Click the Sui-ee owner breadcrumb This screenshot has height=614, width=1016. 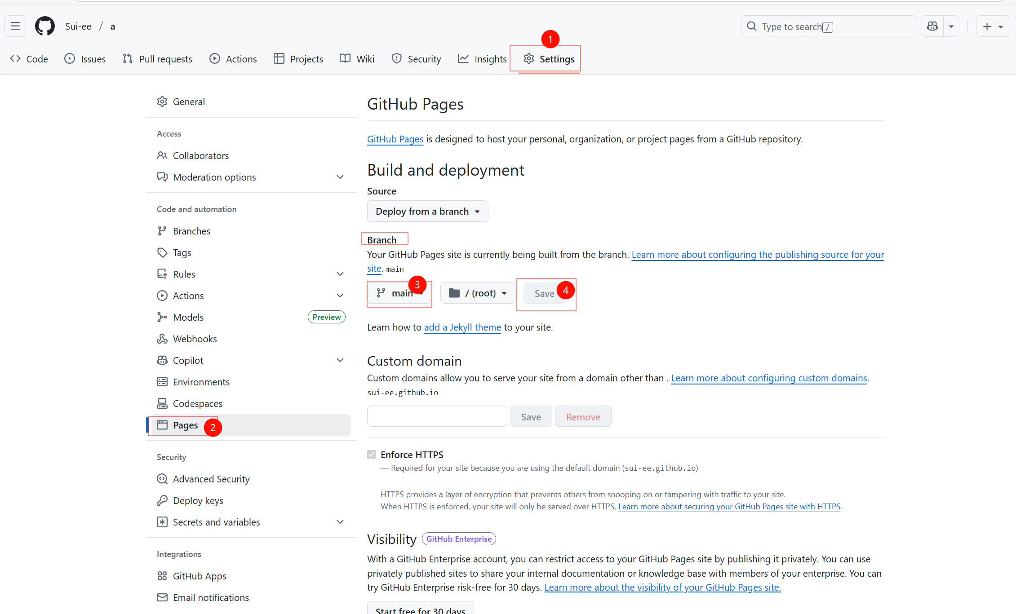pyautogui.click(x=78, y=27)
